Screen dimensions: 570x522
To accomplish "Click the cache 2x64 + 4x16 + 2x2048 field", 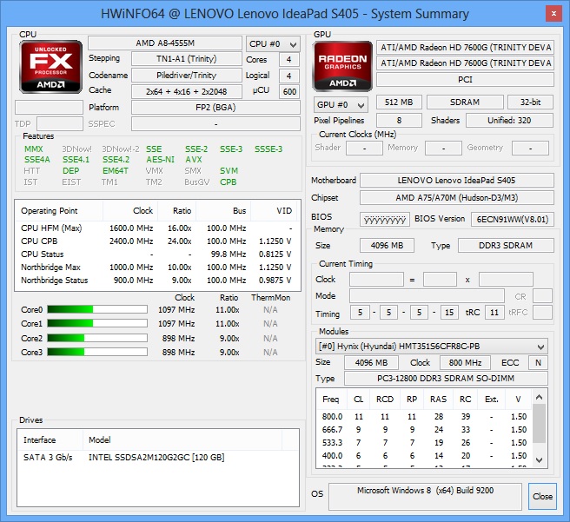I will (187, 91).
